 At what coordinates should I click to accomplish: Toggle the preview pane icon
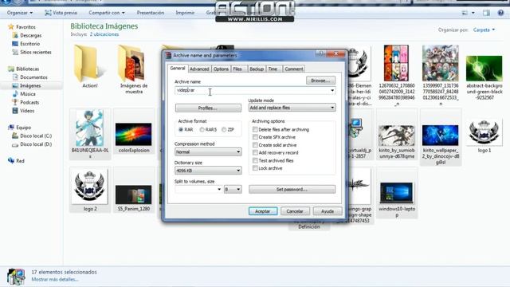click(486, 13)
